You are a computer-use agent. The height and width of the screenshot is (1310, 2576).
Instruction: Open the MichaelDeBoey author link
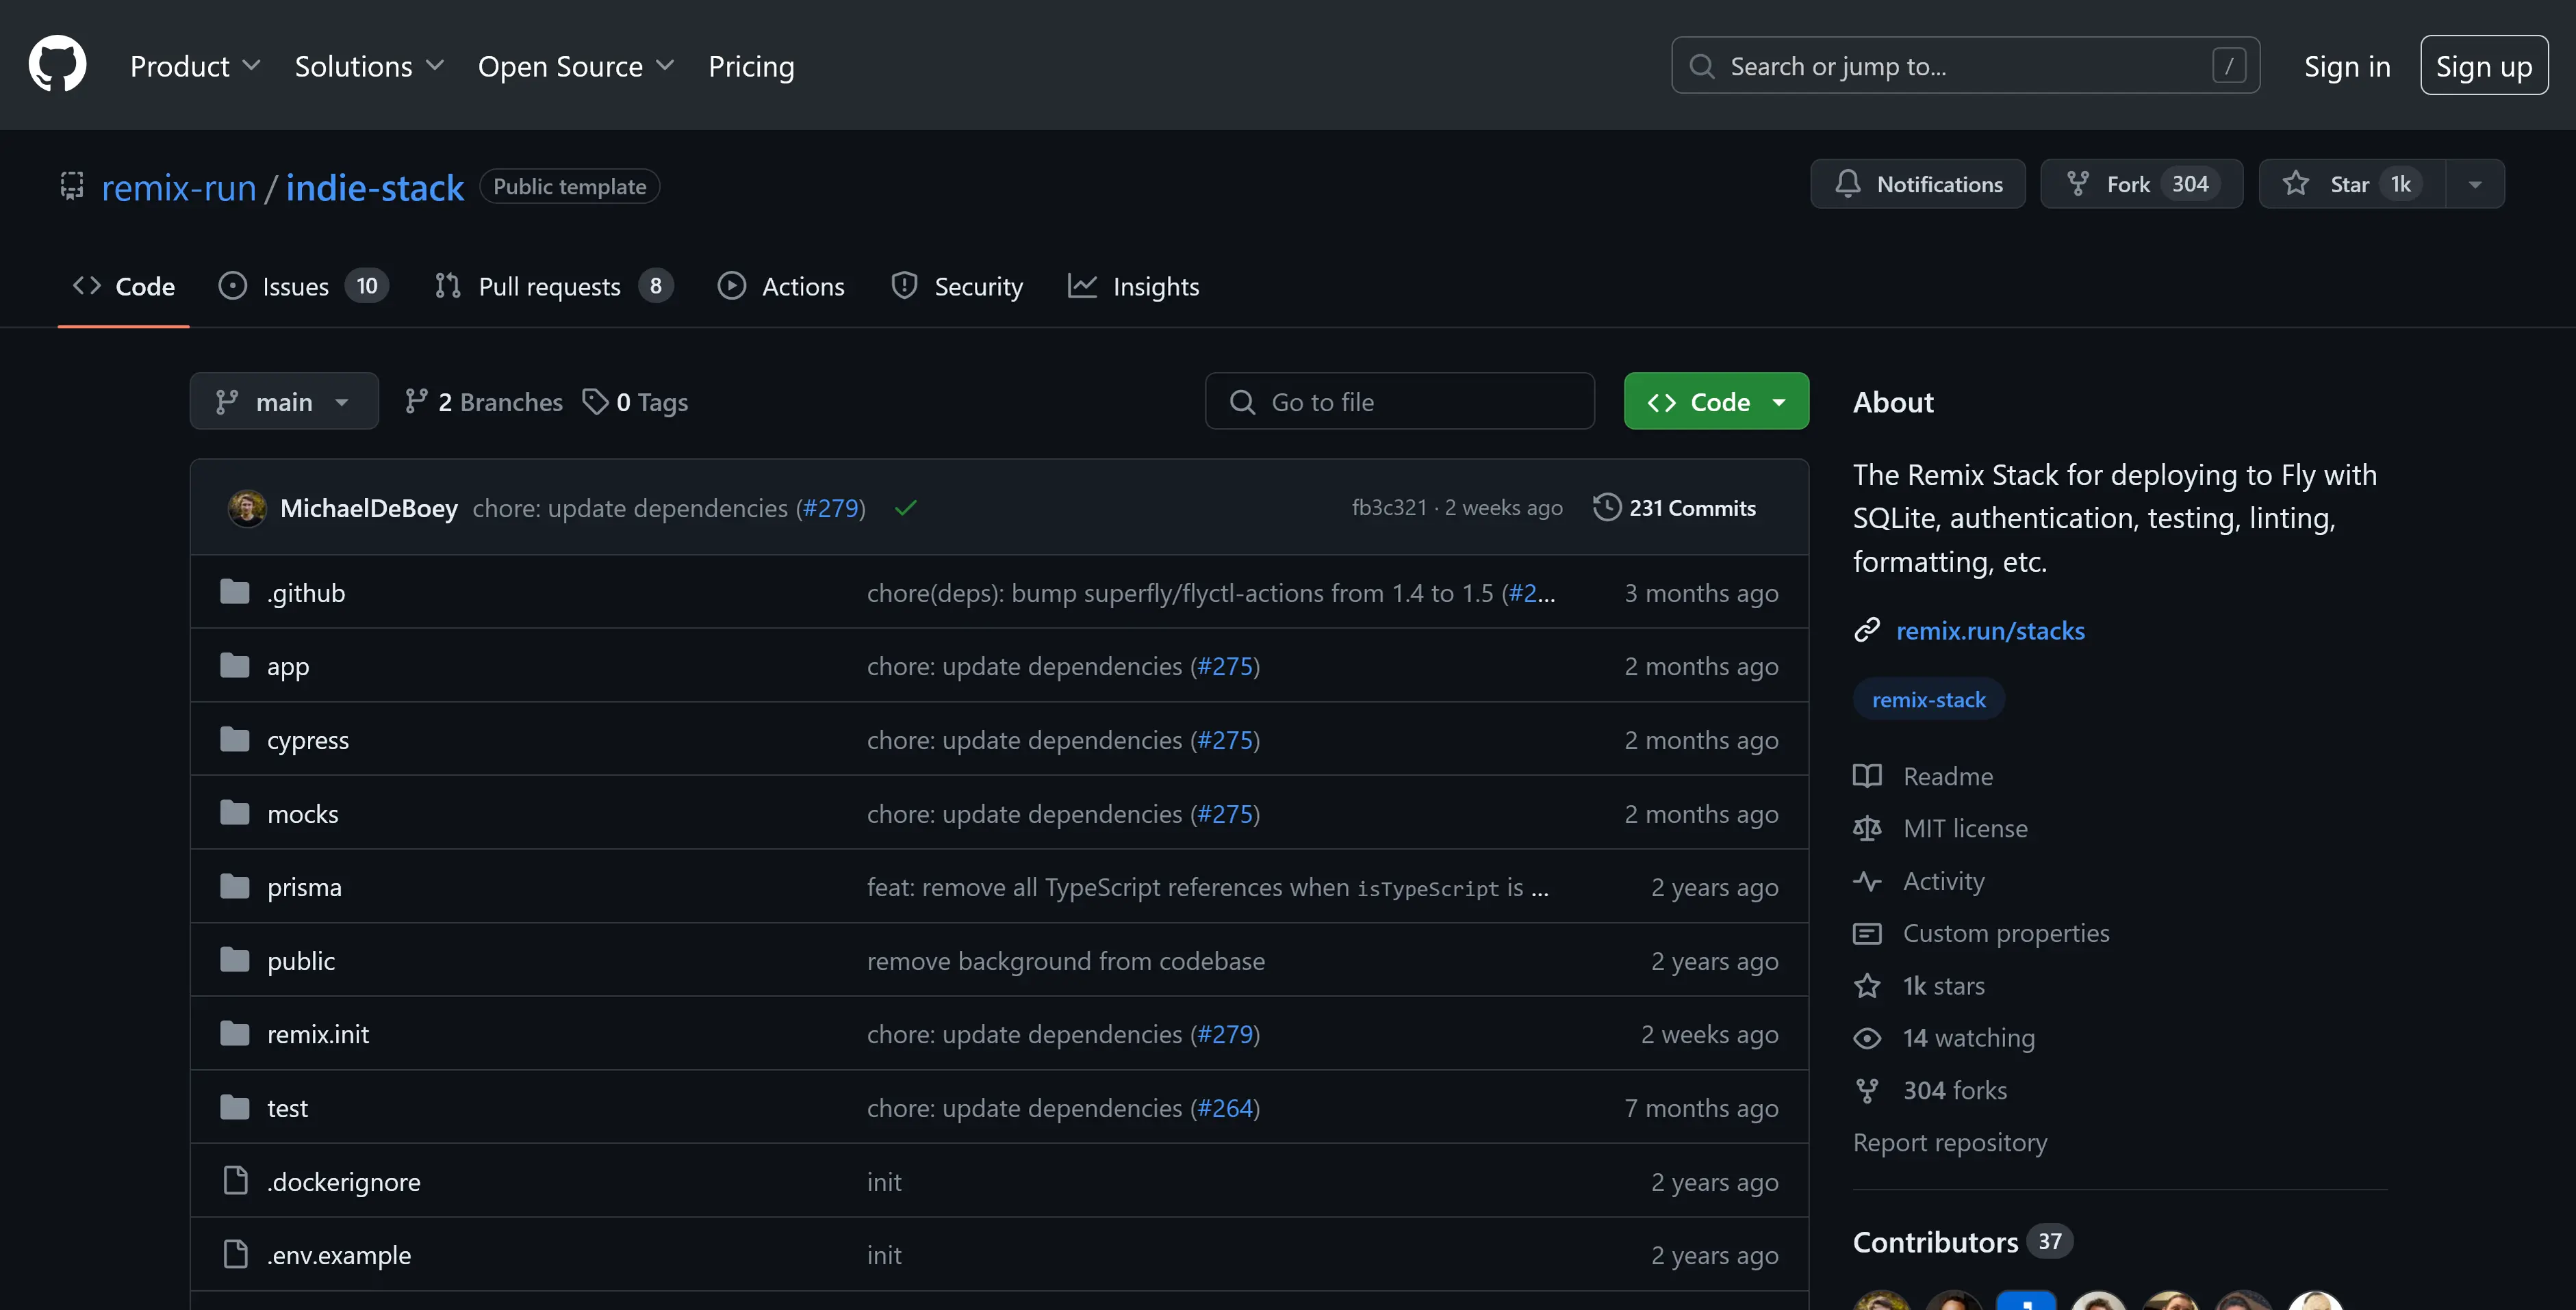[369, 508]
